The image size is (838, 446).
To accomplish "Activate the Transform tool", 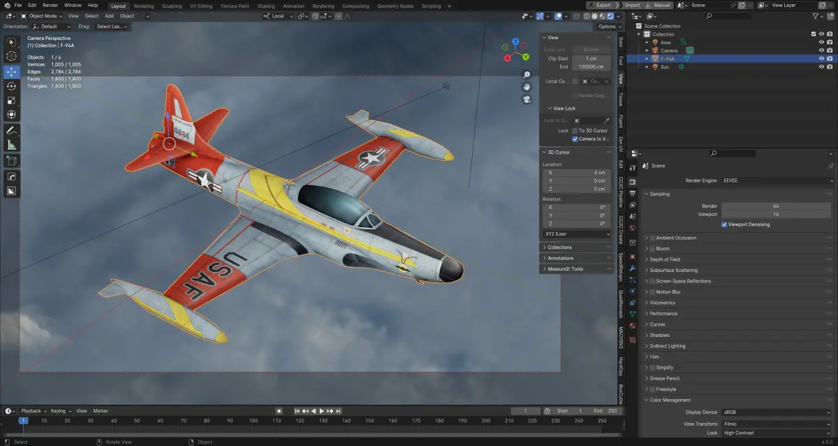I will pos(11,114).
